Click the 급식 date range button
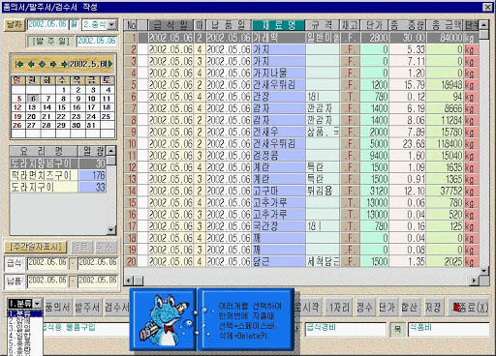This screenshot has height=356, width=496. (15, 263)
